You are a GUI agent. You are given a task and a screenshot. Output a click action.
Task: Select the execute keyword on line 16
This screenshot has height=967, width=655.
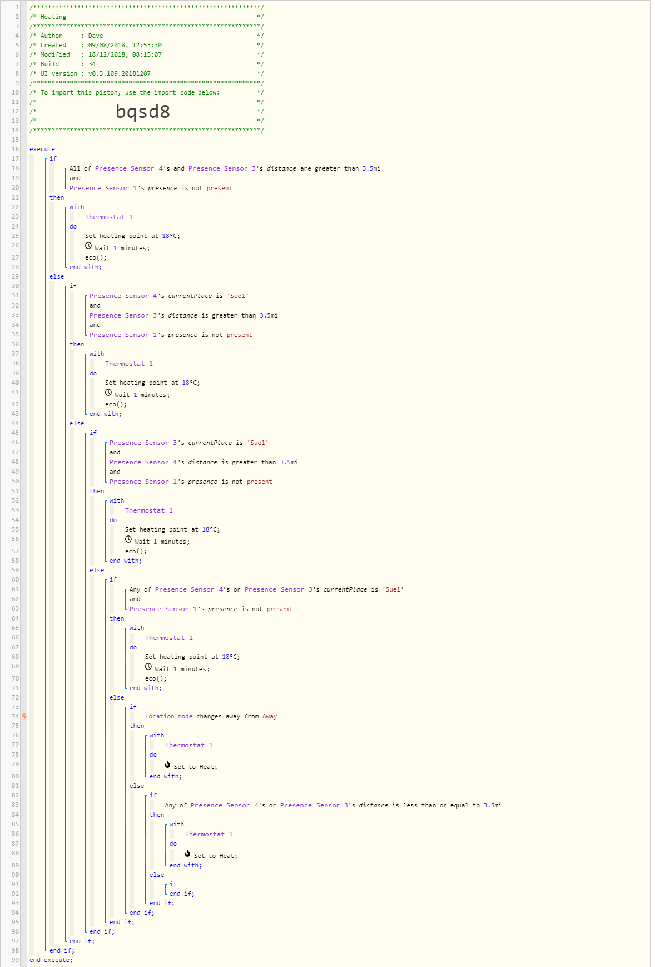coord(42,149)
